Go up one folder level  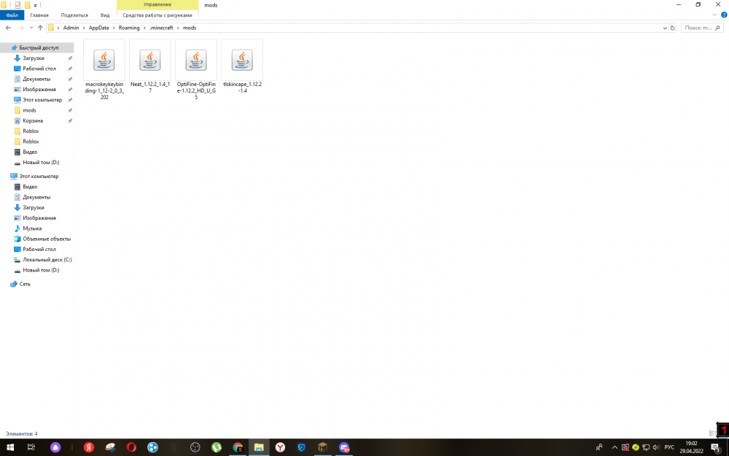[x=40, y=28]
